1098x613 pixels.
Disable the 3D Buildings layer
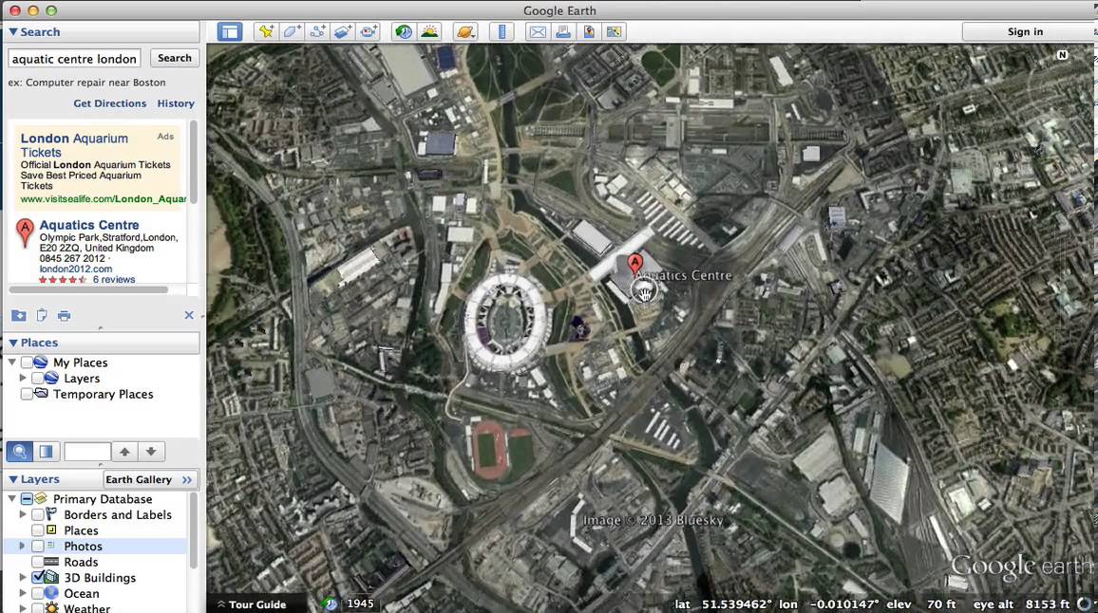38,578
